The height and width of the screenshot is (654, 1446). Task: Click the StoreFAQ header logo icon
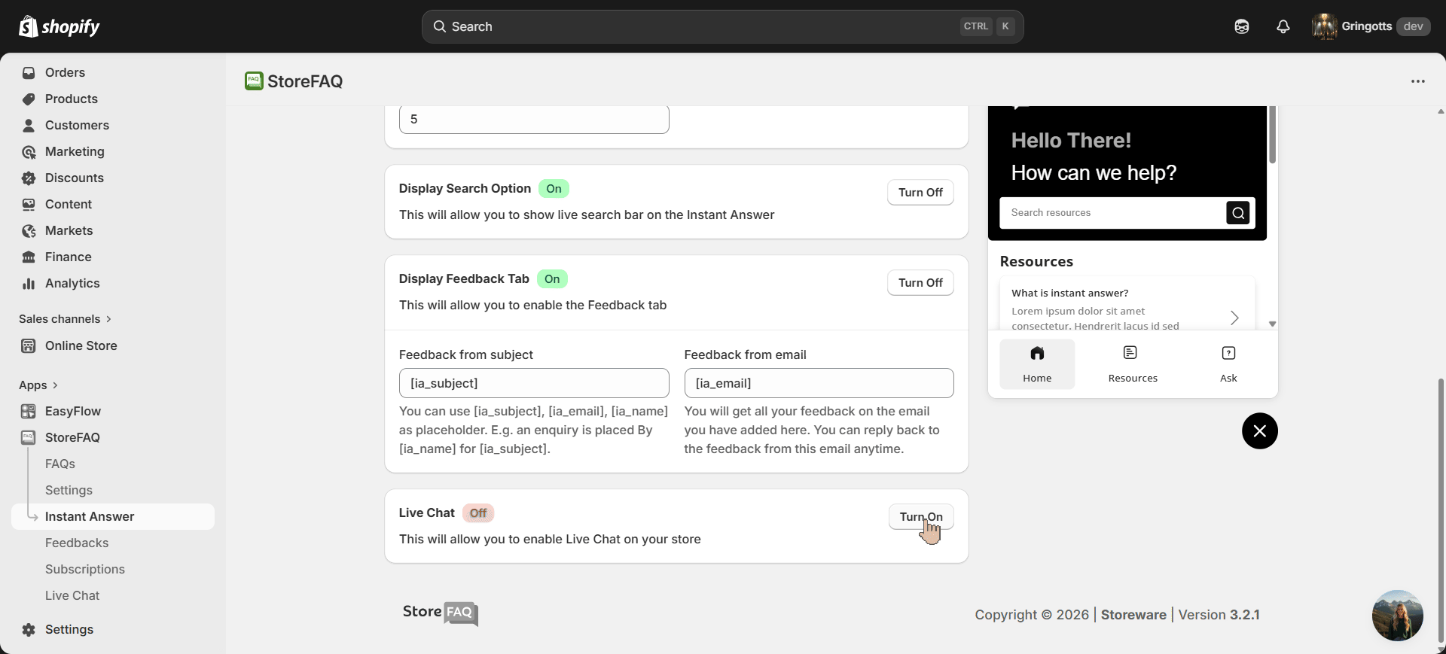click(x=254, y=81)
